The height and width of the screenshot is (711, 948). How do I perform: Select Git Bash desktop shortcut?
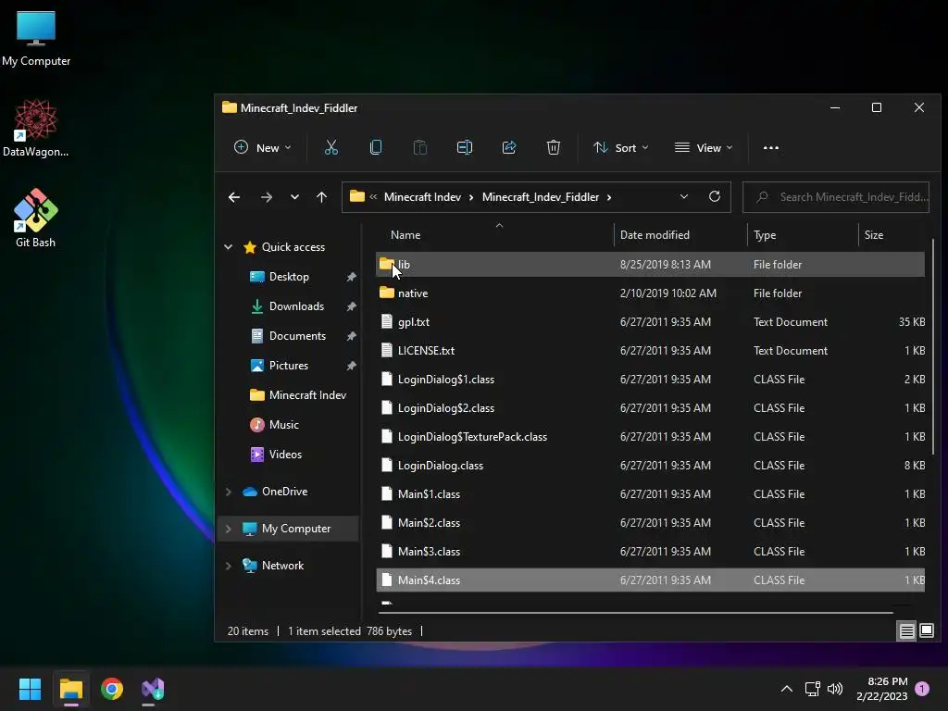click(x=36, y=218)
